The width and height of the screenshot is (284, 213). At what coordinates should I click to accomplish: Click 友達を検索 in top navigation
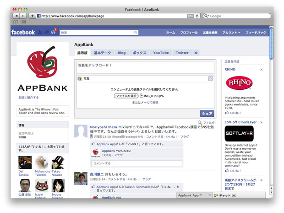(x=210, y=33)
